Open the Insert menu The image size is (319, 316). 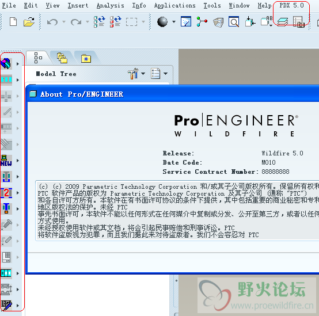point(78,5)
